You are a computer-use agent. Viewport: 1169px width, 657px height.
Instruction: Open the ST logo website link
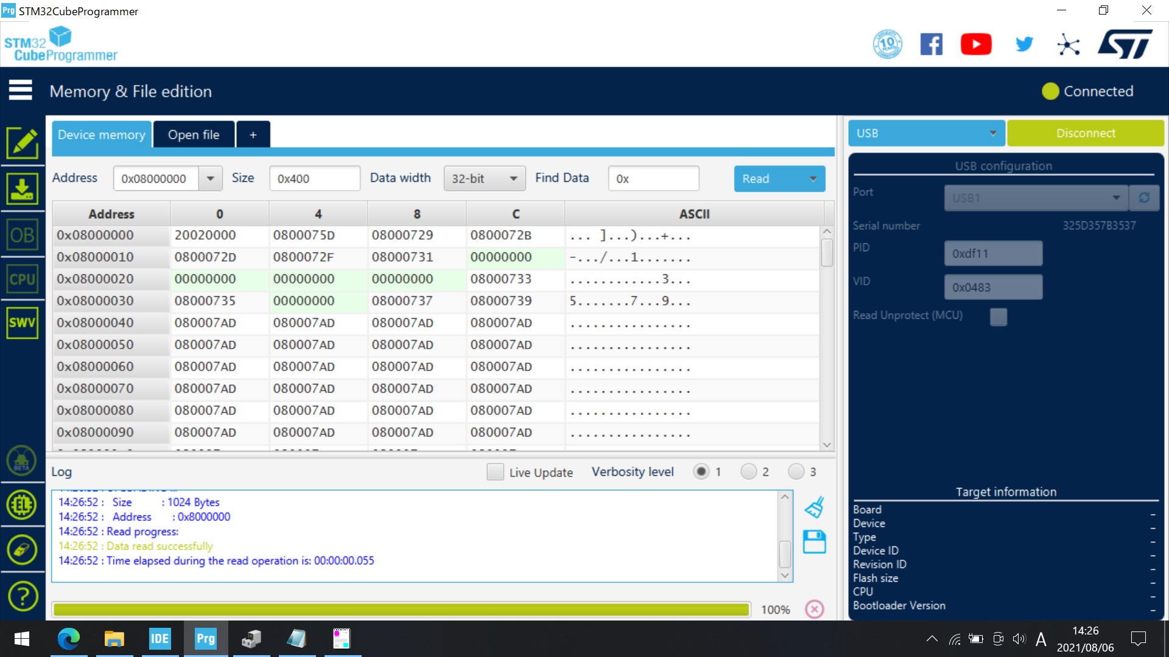1126,44
